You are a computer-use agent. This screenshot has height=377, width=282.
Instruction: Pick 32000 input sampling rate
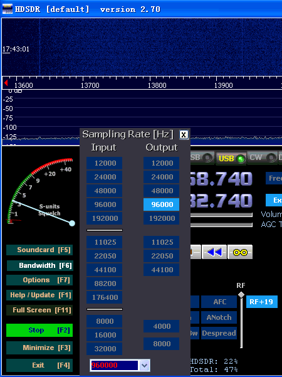coord(104,349)
